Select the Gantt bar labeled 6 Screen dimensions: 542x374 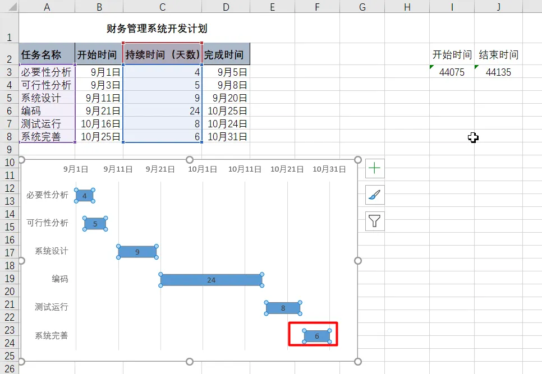317,336
